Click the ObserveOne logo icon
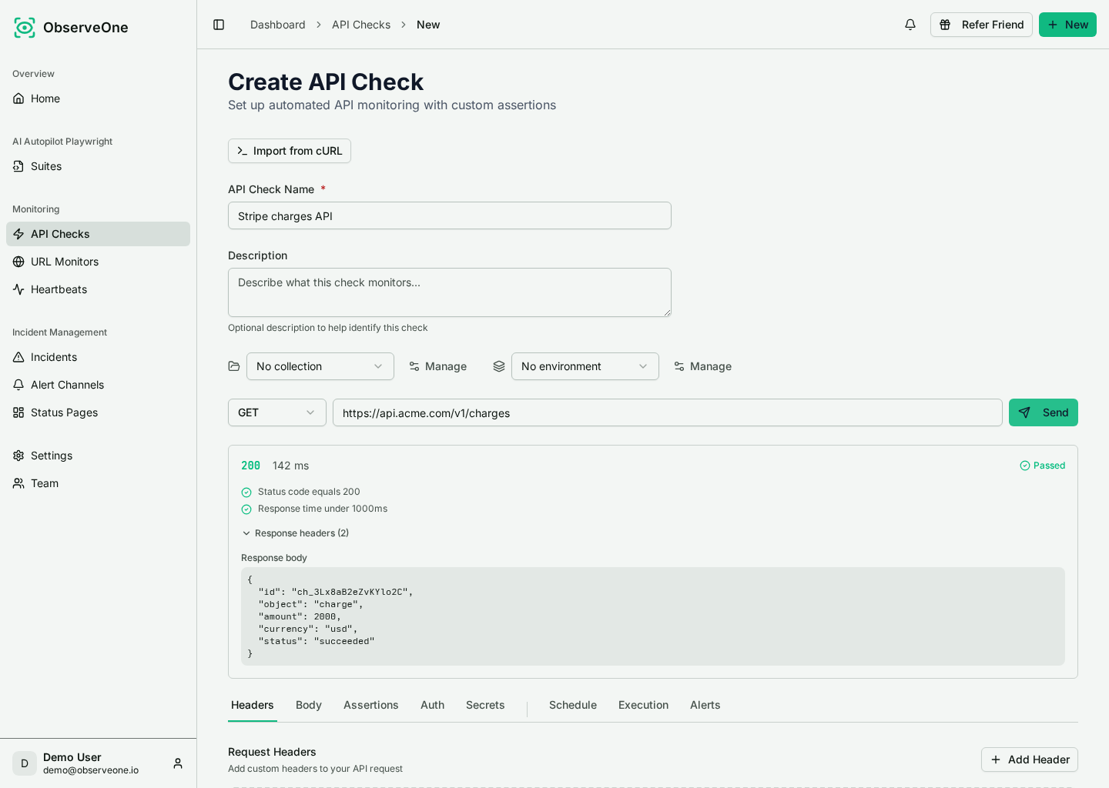The width and height of the screenshot is (1109, 788). coord(25,28)
